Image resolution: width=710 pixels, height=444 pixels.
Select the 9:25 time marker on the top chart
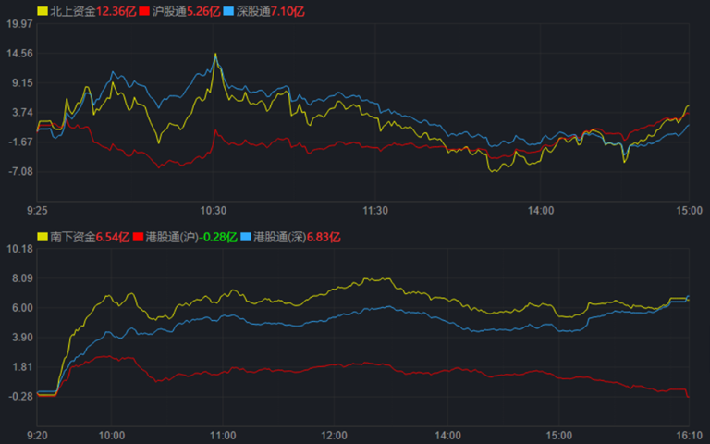37,211
